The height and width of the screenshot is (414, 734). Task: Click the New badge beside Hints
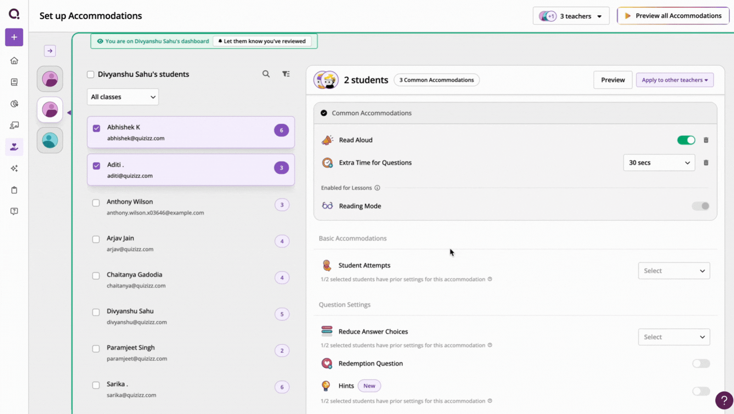(x=369, y=386)
